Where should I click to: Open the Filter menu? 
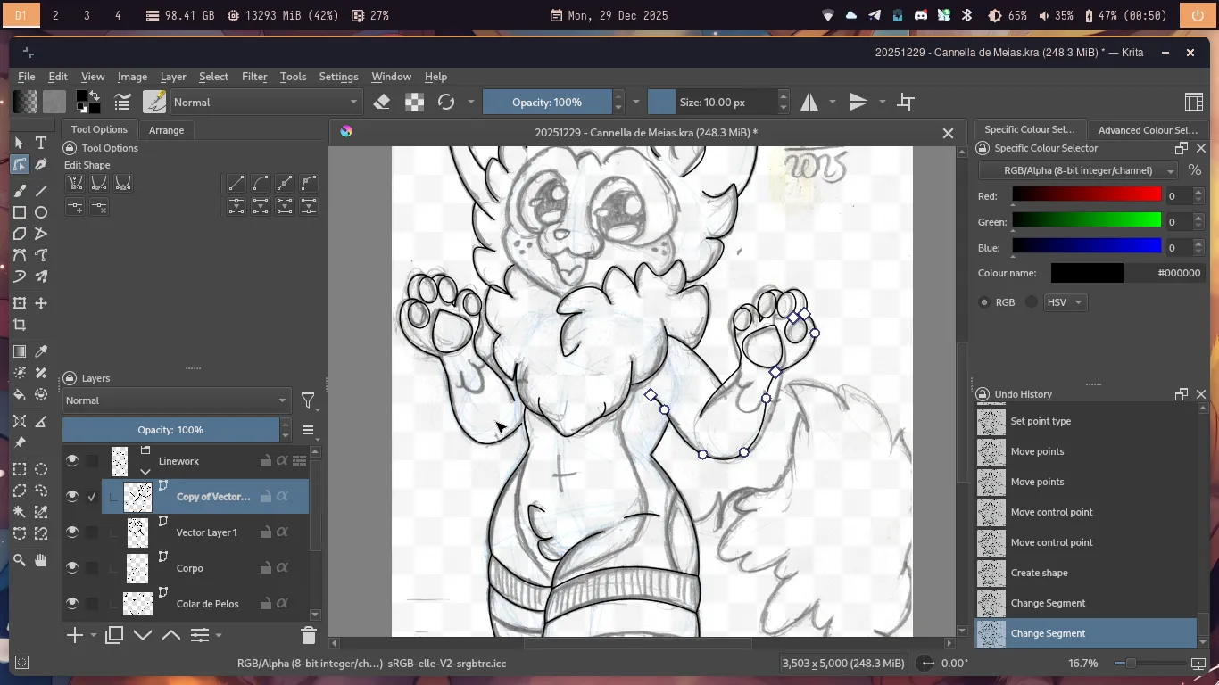pyautogui.click(x=254, y=77)
